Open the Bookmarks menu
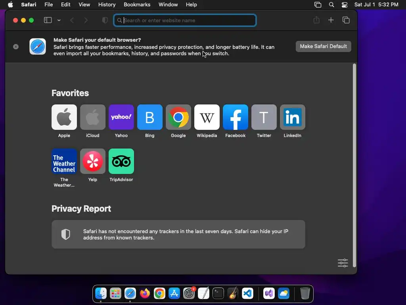Image resolution: width=406 pixels, height=305 pixels. click(137, 5)
